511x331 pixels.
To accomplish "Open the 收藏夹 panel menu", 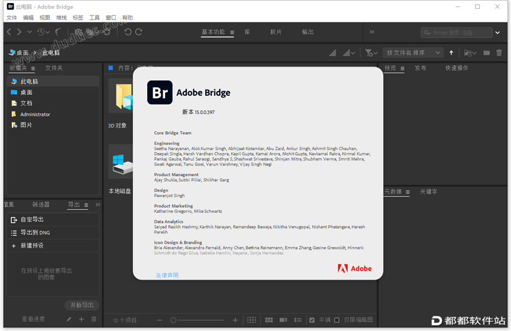I will [x=33, y=68].
